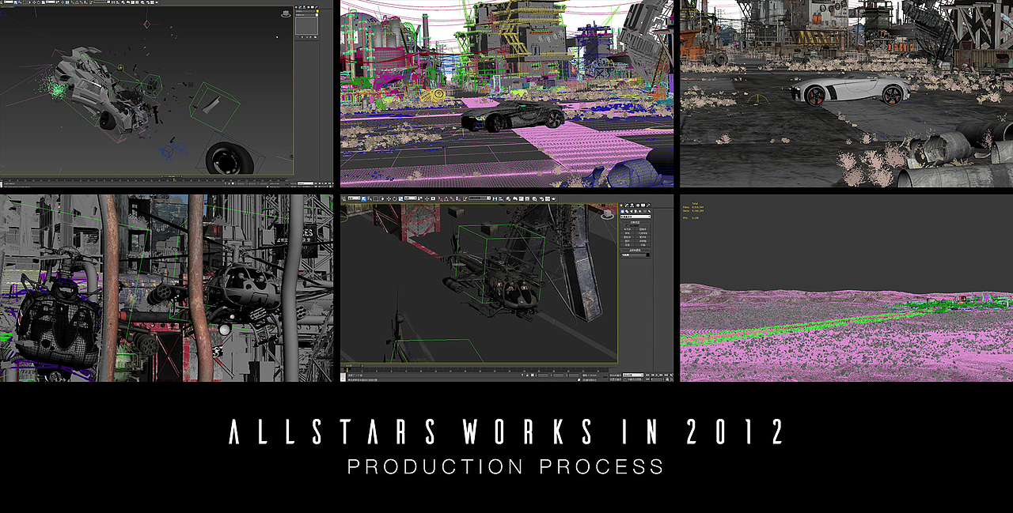Toggle Percent Snap in helicopter window toolbar
The image size is (1013, 513).
pos(452,198)
